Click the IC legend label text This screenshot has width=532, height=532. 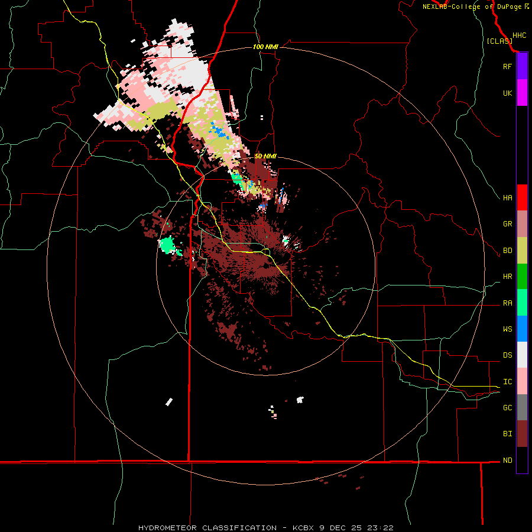point(507,382)
